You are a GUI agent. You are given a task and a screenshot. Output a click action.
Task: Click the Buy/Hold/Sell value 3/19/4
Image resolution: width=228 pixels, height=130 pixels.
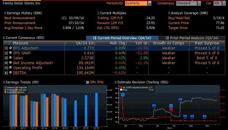click(219, 18)
